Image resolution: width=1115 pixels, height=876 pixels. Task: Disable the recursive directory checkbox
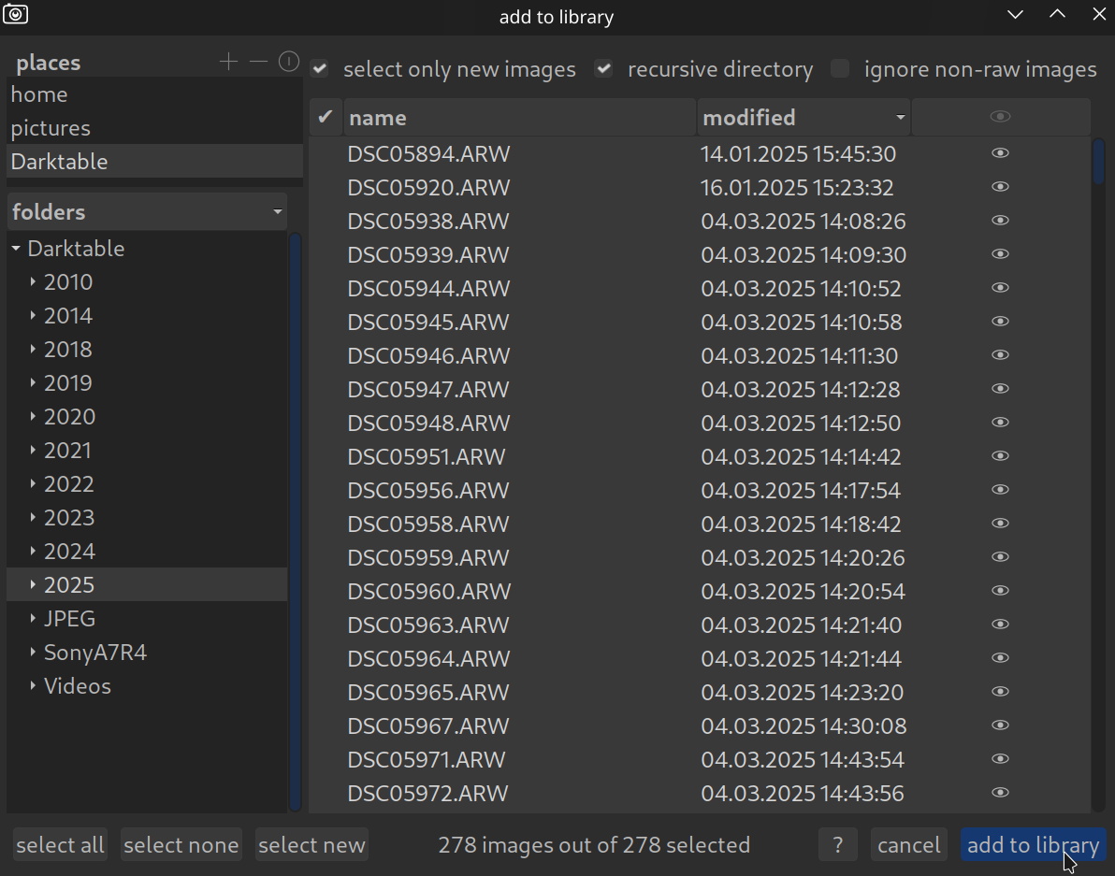[604, 69]
